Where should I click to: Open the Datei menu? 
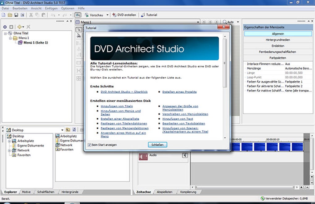pyautogui.click(x=5, y=8)
